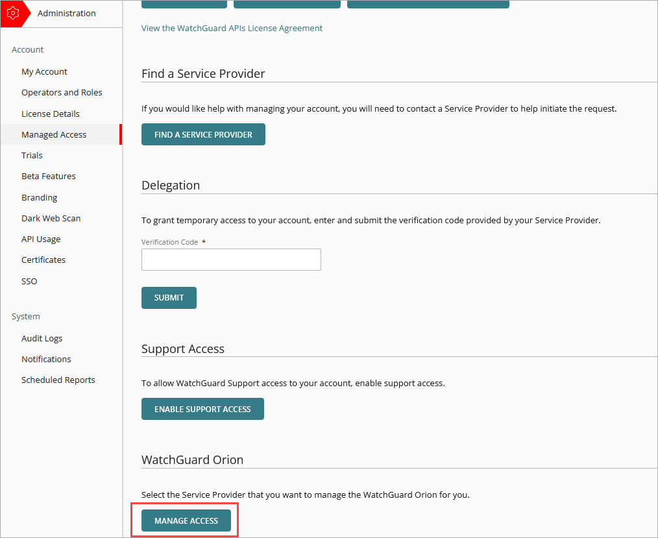658x538 pixels.
Task: Enable support access for WatchGuard Support
Action: 202,409
